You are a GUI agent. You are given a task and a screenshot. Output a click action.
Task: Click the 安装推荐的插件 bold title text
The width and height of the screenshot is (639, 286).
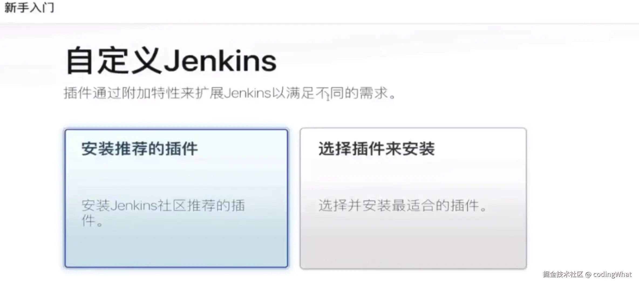pyautogui.click(x=140, y=149)
